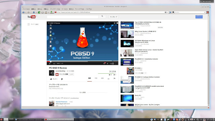Open the 編集 (Edit) menu
This screenshot has width=215, height=121.
click(x=34, y=9)
